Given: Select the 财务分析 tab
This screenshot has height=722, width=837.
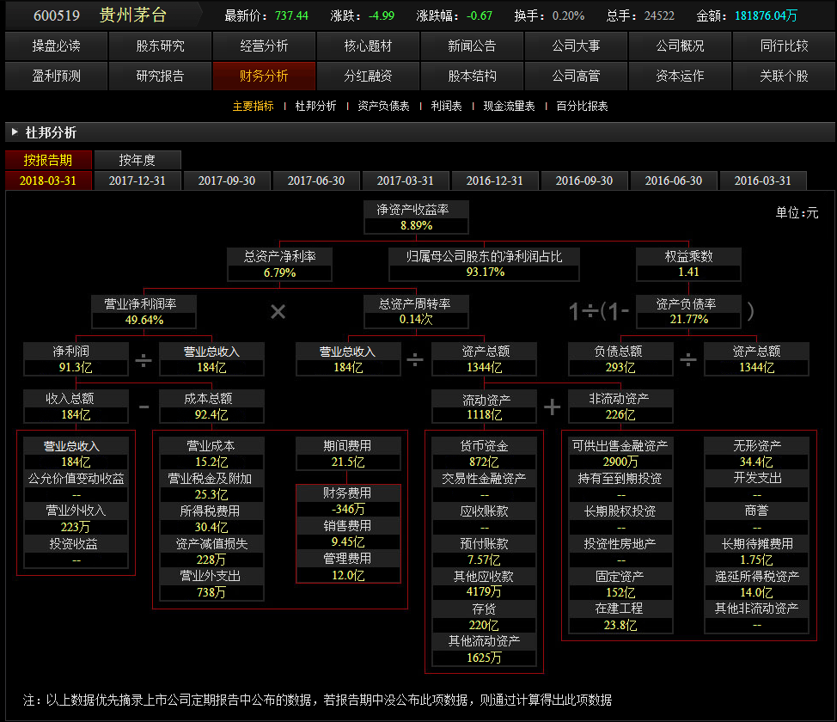Looking at the screenshot, I should coord(264,76).
